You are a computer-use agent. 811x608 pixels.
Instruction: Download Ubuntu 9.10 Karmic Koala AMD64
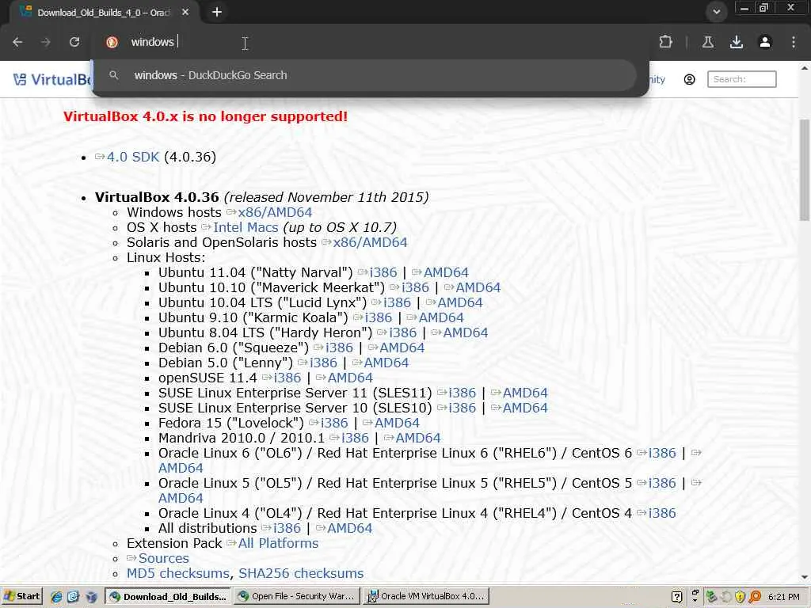tap(441, 317)
